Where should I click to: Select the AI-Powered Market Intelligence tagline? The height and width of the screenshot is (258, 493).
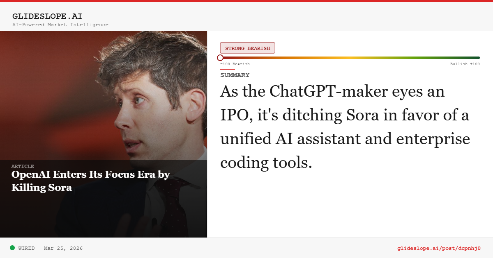pyautogui.click(x=60, y=25)
